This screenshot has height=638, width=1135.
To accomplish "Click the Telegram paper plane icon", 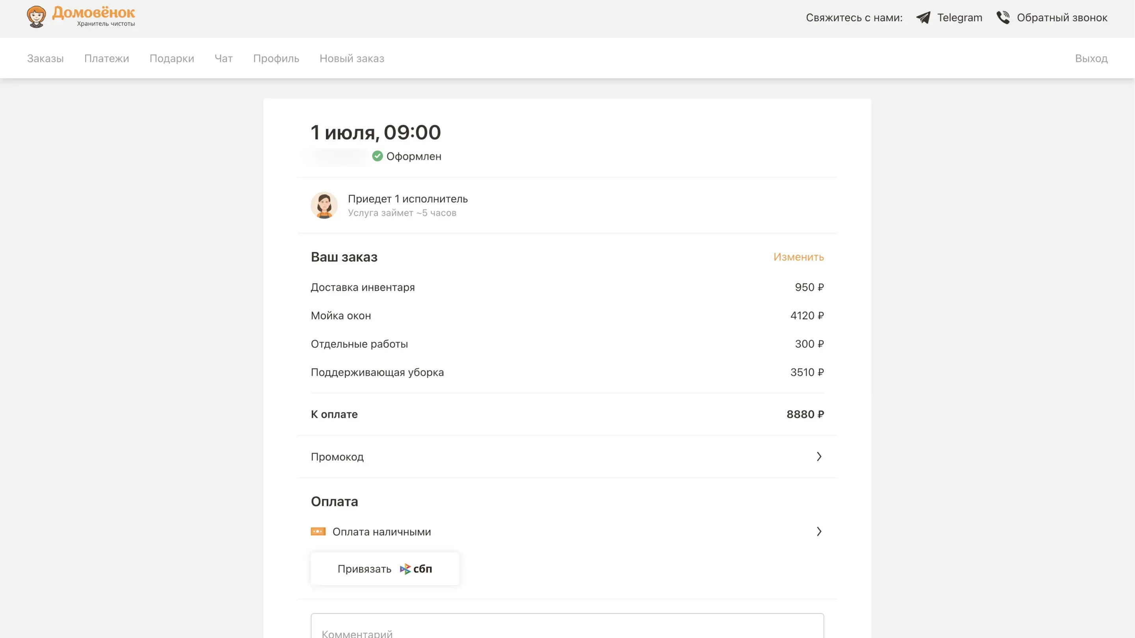I will (x=923, y=18).
